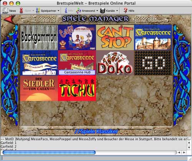Click horizontal scroll left arrow
The image size is (192, 161).
click(x=179, y=153)
